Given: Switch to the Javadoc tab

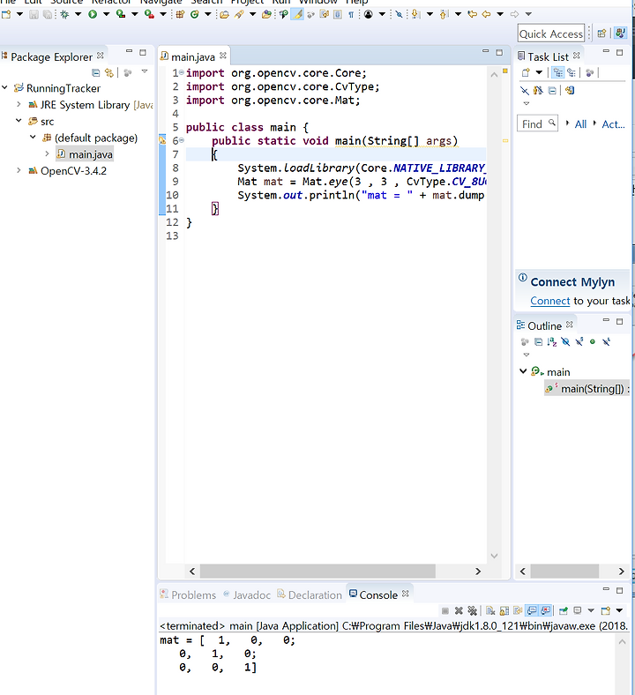Looking at the screenshot, I should [247, 594].
